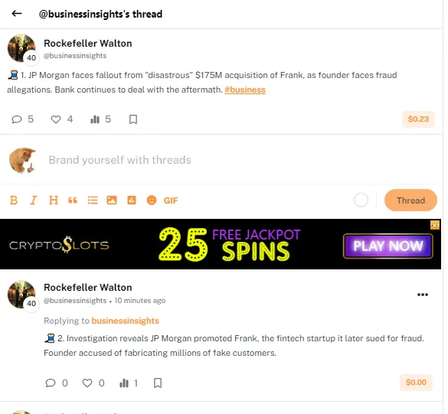448x414 pixels.
Task: Add a poll chart to the thread
Action: pos(132,200)
